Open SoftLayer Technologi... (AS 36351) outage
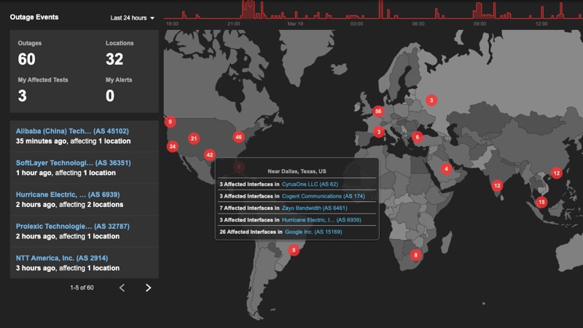The height and width of the screenshot is (328, 583). [x=74, y=163]
